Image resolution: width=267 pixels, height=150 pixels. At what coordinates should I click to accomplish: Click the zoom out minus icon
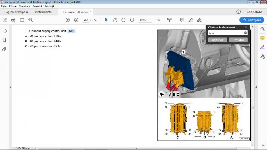(123, 20)
